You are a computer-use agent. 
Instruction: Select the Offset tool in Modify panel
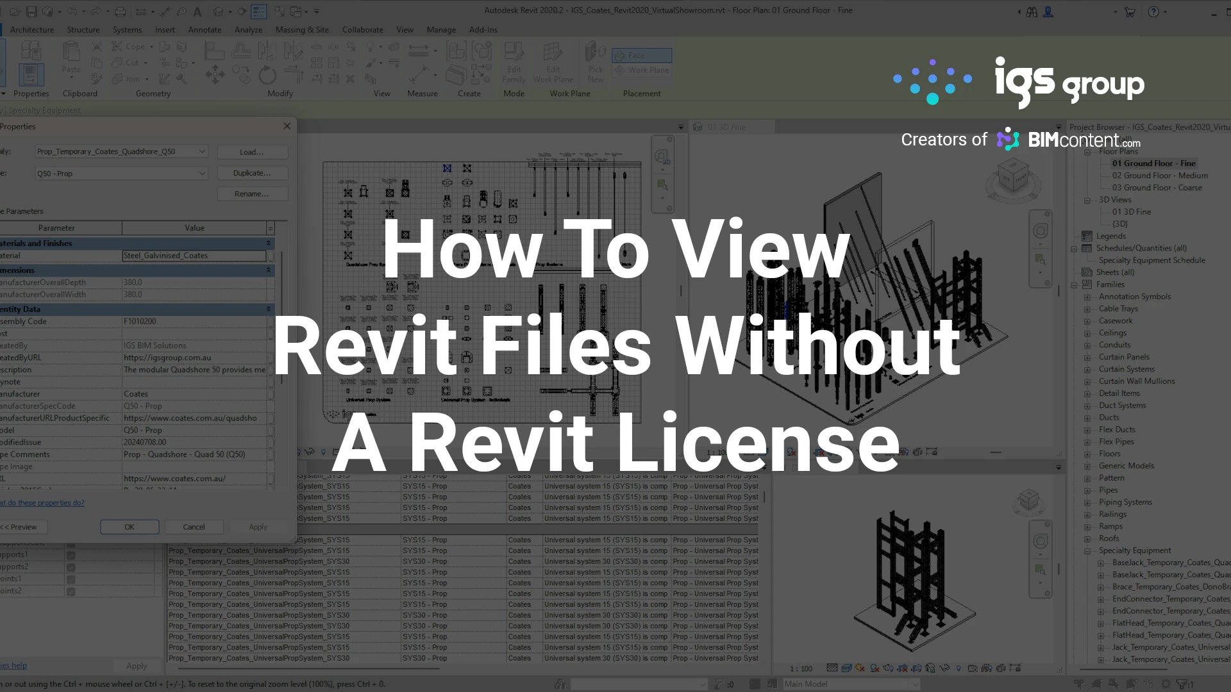(x=241, y=50)
